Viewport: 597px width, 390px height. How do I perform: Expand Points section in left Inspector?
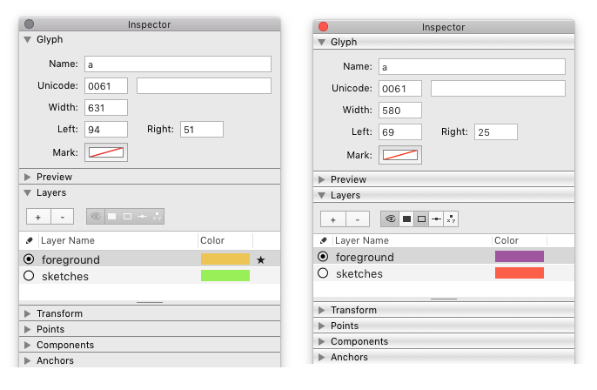[x=28, y=329]
